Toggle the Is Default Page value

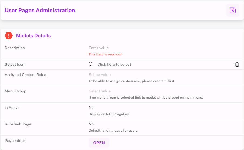[x=91, y=124]
